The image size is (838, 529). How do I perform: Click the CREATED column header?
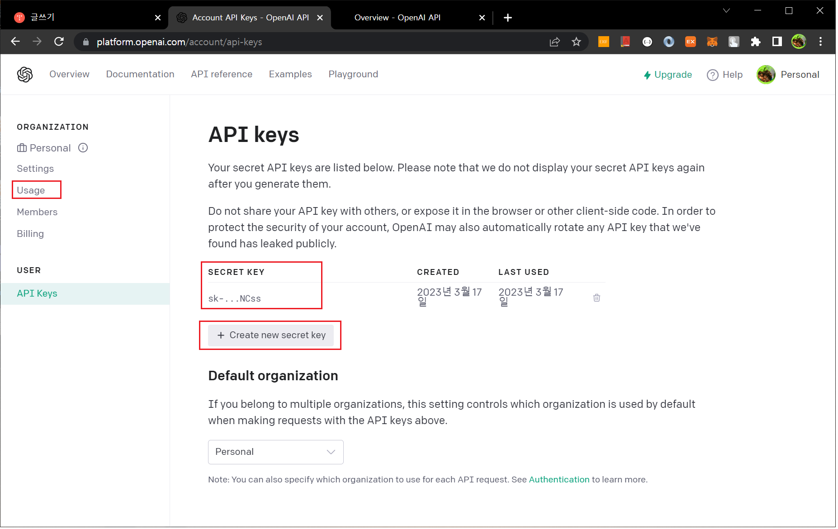point(438,272)
